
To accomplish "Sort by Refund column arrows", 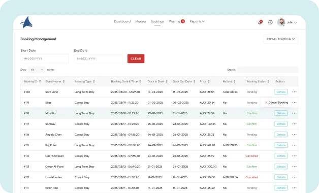I will pyautogui.click(x=235, y=81).
